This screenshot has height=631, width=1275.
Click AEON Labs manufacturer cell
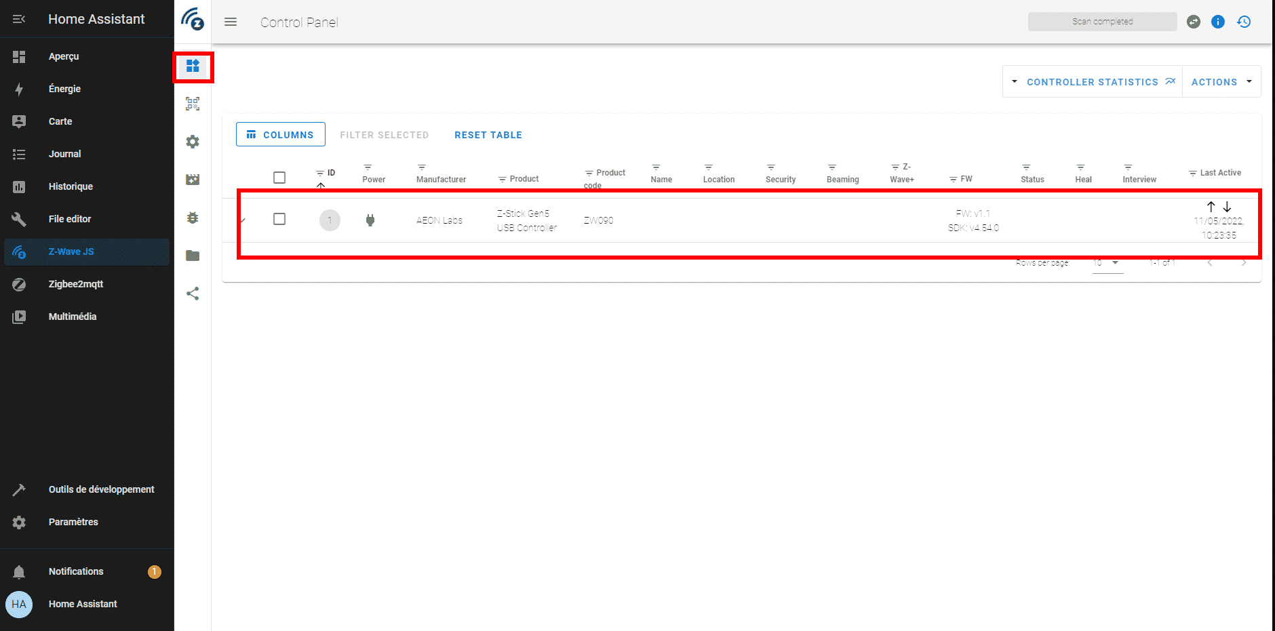439,220
